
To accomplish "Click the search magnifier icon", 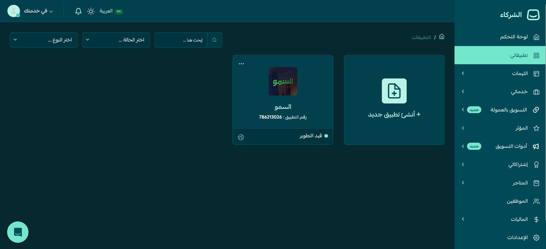I will (x=215, y=40).
